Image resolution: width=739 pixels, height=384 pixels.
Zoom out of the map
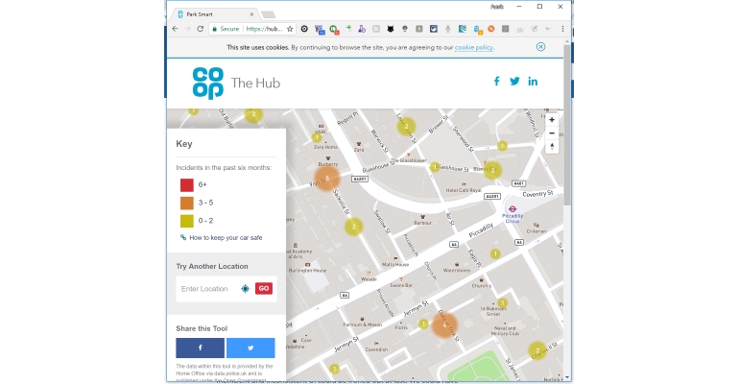click(x=552, y=133)
